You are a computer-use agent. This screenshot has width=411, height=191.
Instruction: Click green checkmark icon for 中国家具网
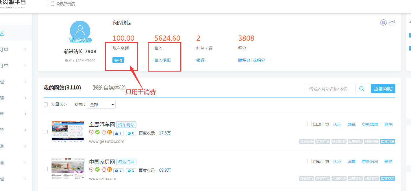97,170
